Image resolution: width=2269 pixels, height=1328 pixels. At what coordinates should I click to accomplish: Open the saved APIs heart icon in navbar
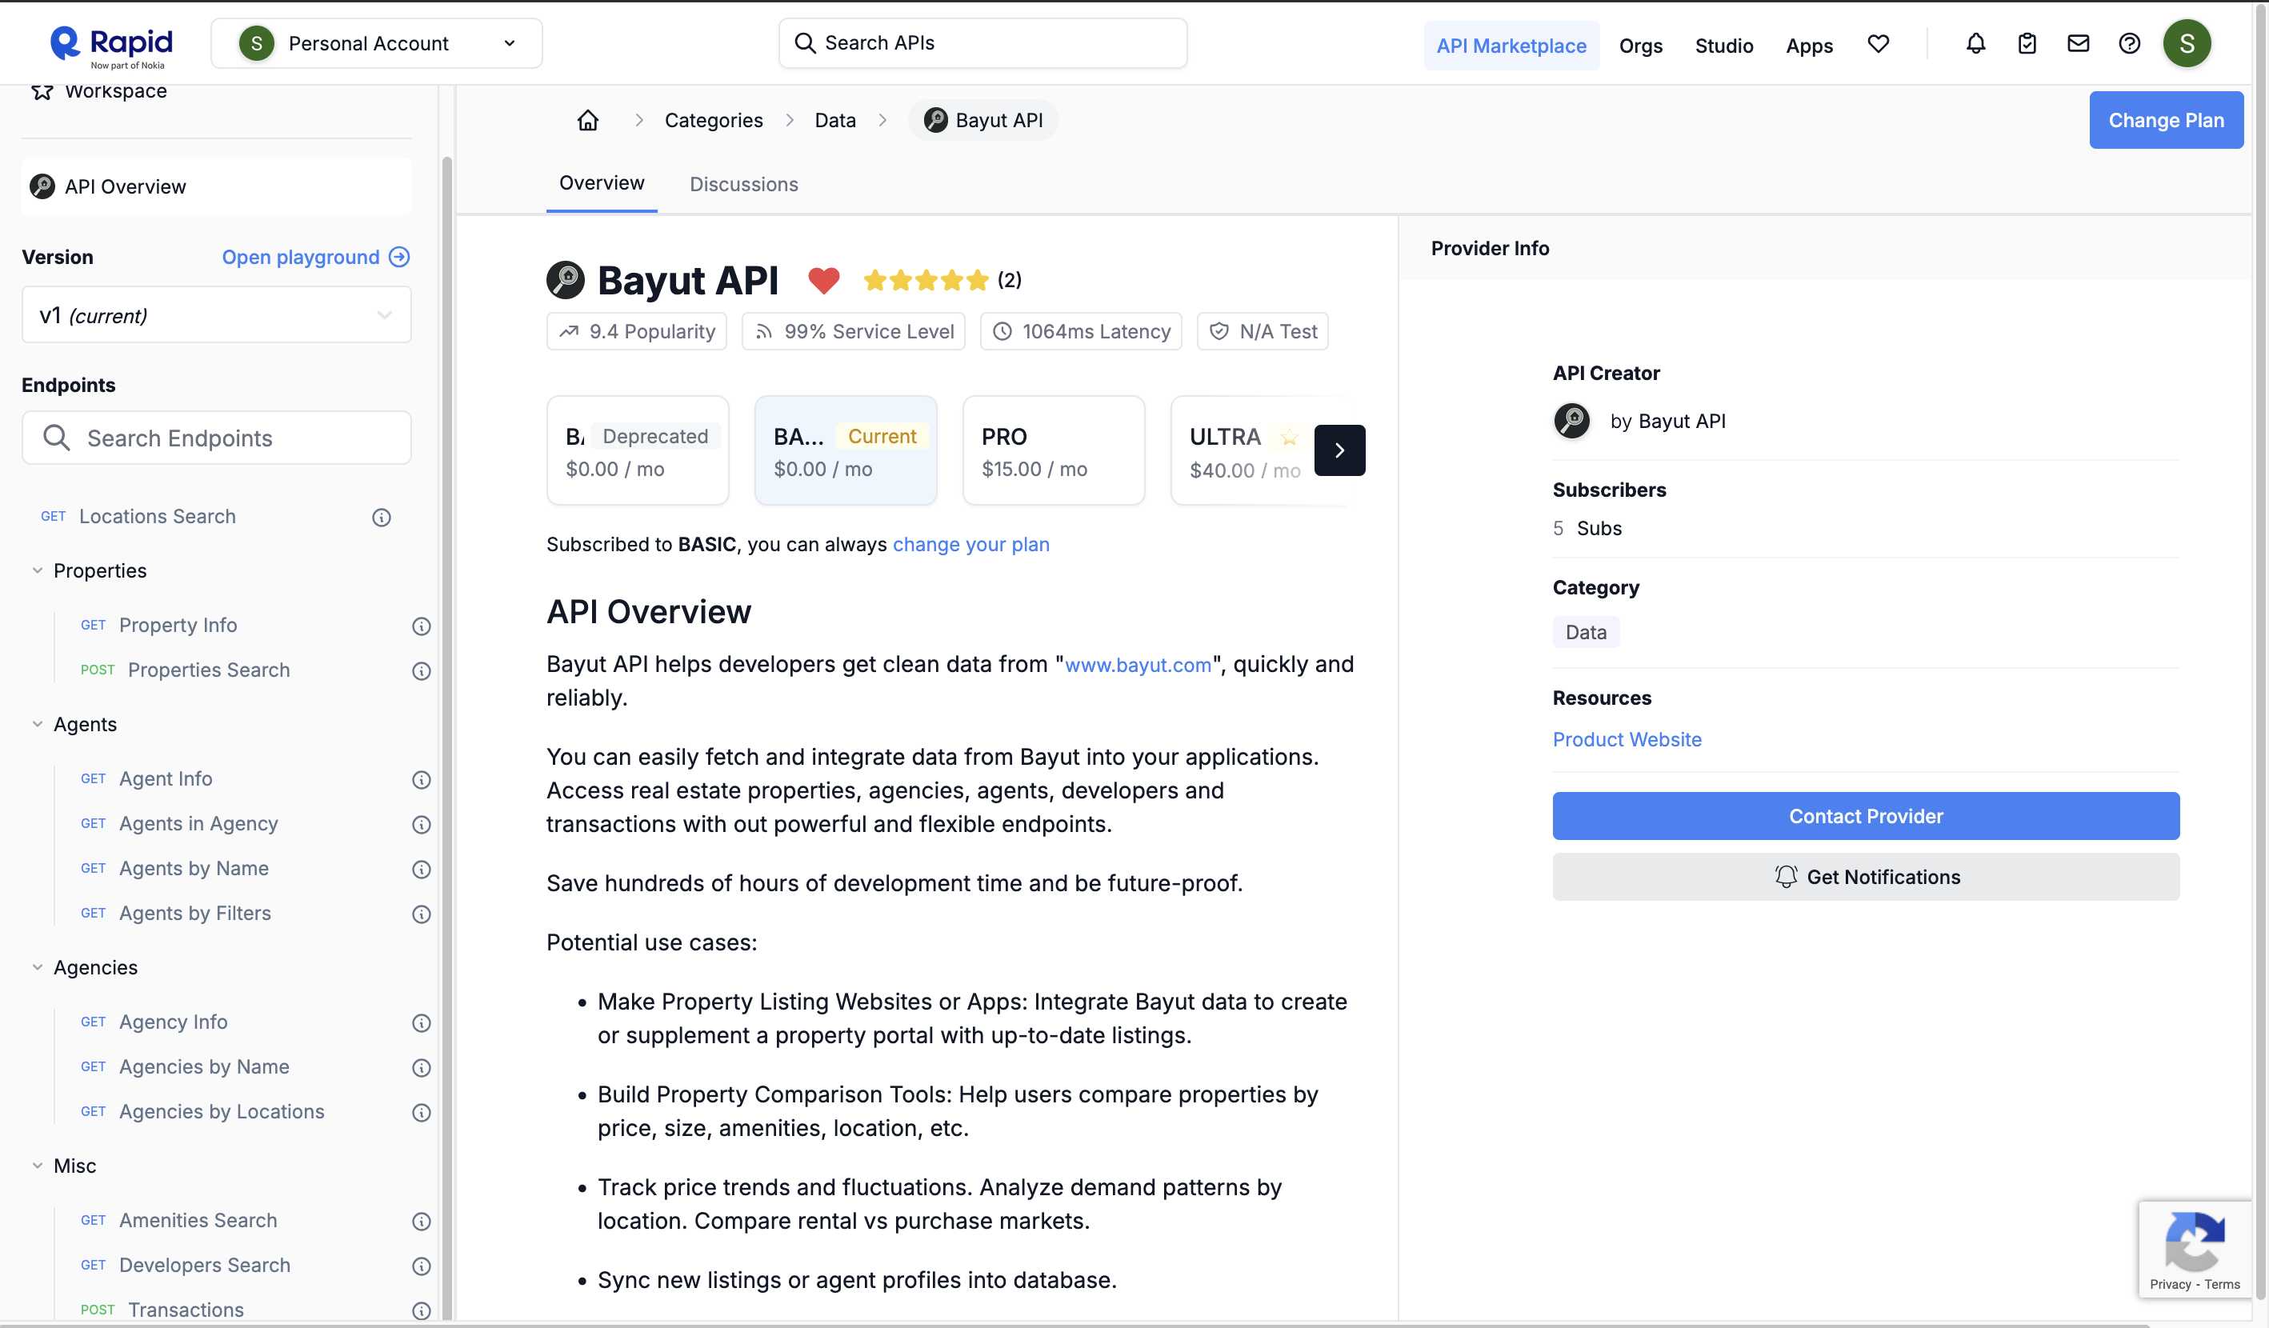point(1879,43)
